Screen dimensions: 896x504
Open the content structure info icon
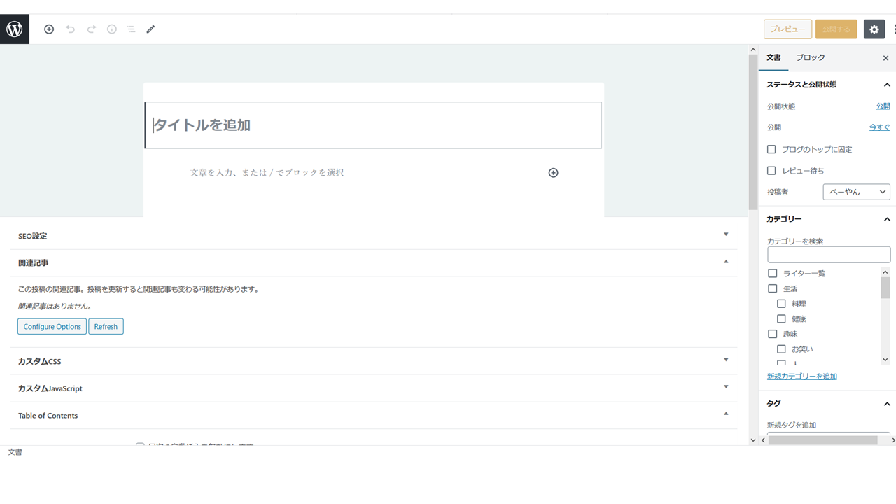pyautogui.click(x=111, y=29)
